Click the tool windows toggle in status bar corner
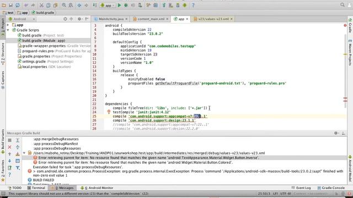This screenshot has height=198, width=353. 3,194
